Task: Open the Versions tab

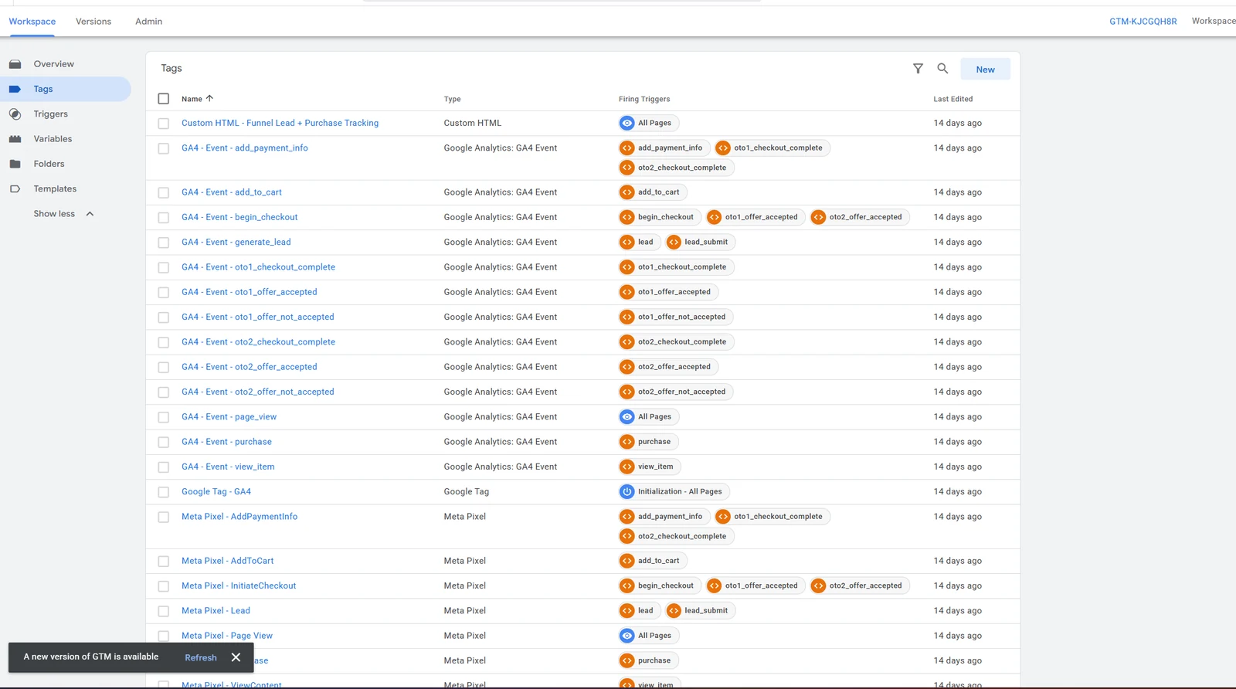Action: tap(93, 22)
